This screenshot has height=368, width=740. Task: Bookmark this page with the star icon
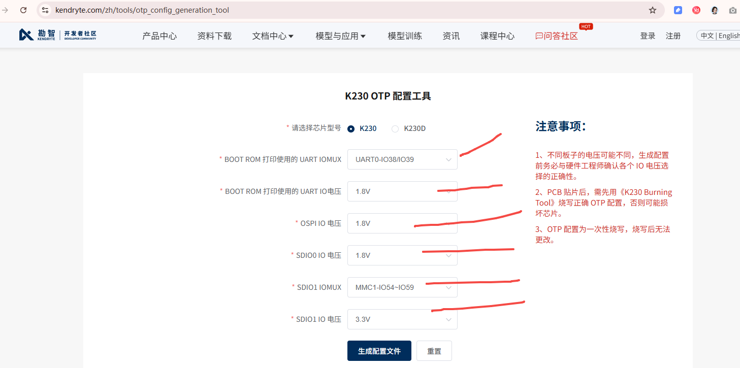pos(653,10)
